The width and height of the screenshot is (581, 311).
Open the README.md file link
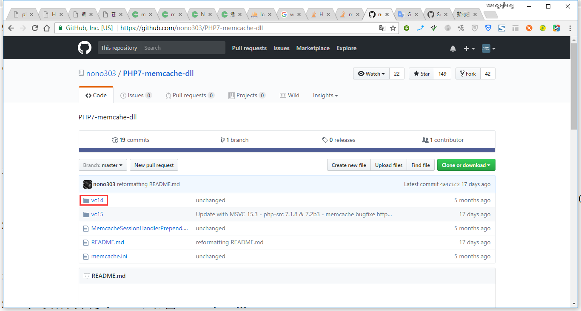pyautogui.click(x=108, y=242)
